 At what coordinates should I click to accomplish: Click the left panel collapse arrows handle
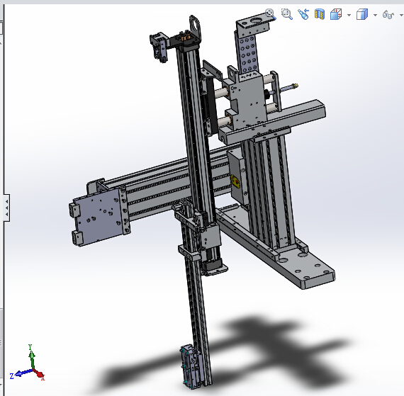pos(6,208)
